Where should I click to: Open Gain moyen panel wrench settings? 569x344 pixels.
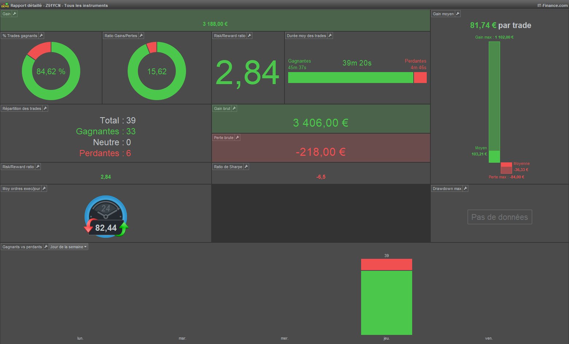(458, 14)
